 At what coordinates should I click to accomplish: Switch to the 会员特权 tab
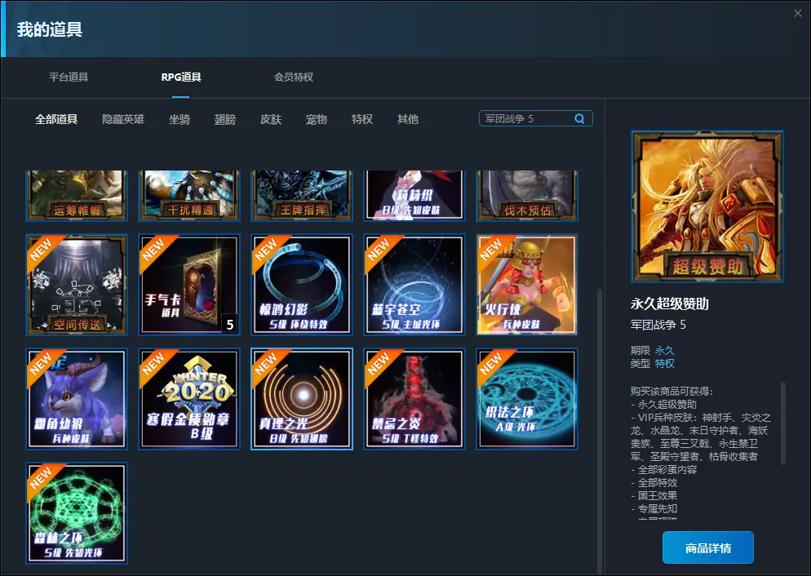point(294,77)
